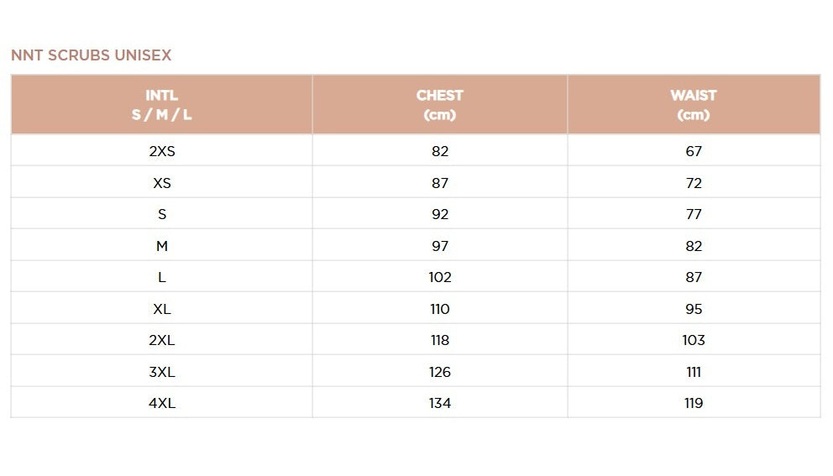The width and height of the screenshot is (833, 476).
Task: Select waist value 77 in the S row
Action: [694, 214]
